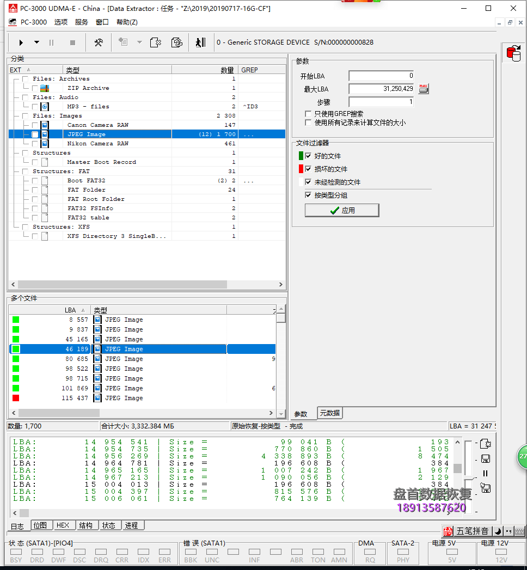This screenshot has width=527, height=570.
Task: Sort by the 数量 column header
Action: [x=205, y=70]
